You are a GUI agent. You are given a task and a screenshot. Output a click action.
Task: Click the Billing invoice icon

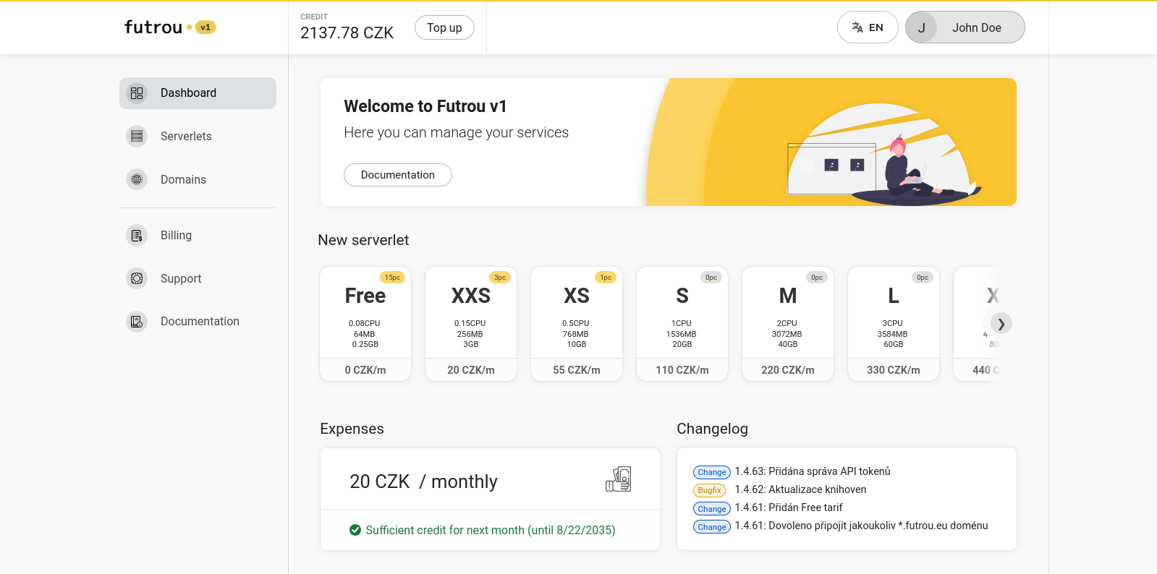pos(137,235)
